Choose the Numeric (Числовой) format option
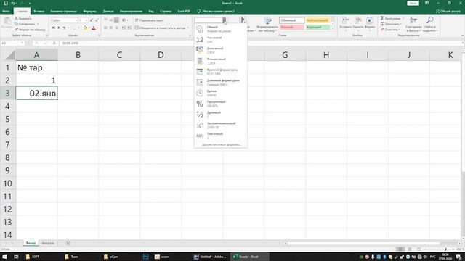The height and width of the screenshot is (261, 465). (221, 40)
